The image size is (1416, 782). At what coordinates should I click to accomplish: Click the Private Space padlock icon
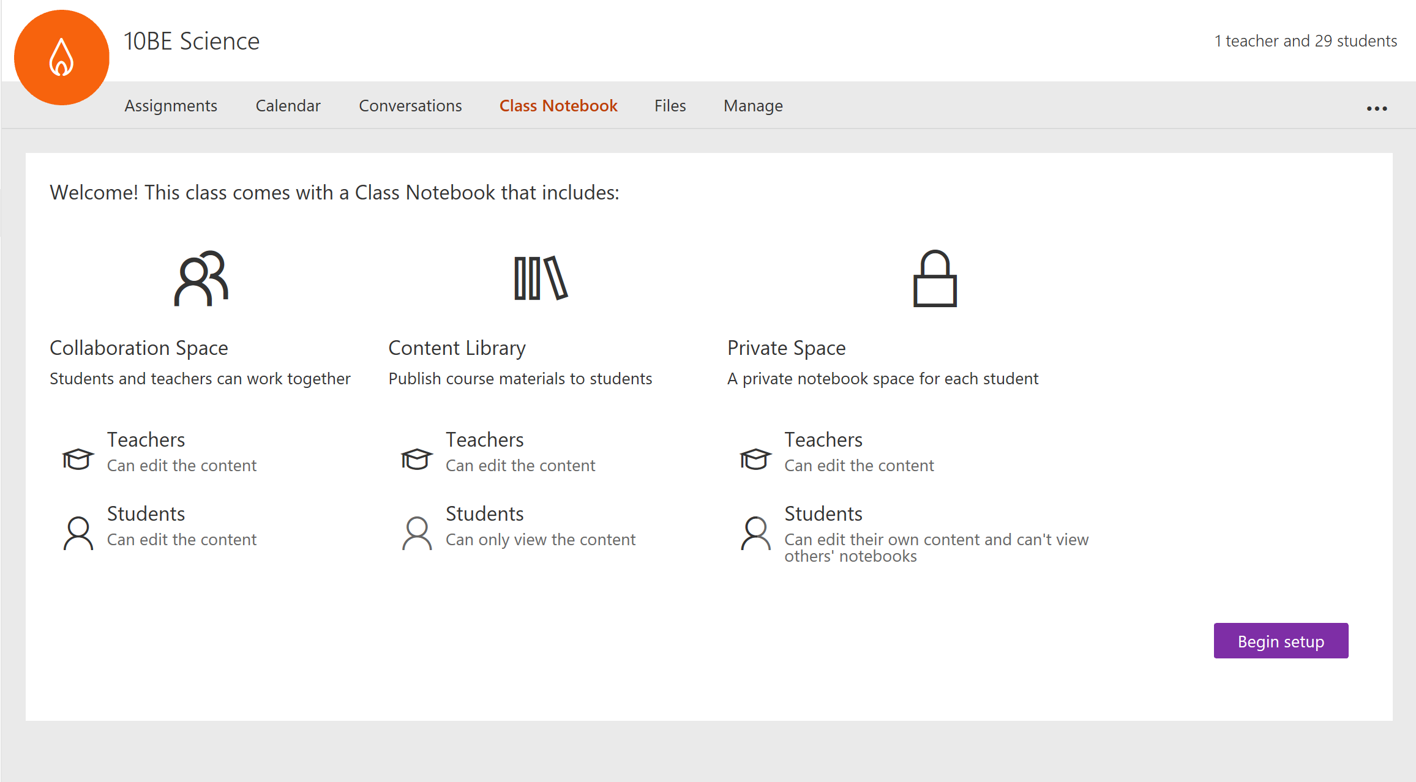tap(934, 278)
